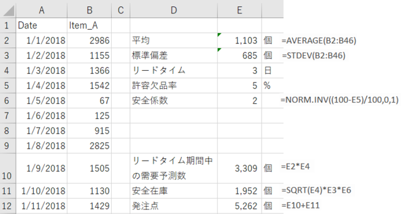
Task: Select the average value cell 1,103
Action: click(240, 41)
